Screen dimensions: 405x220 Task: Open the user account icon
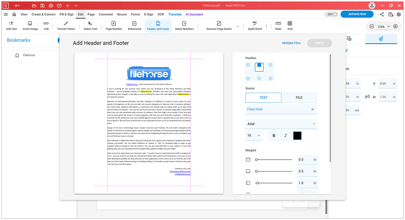click(x=372, y=5)
